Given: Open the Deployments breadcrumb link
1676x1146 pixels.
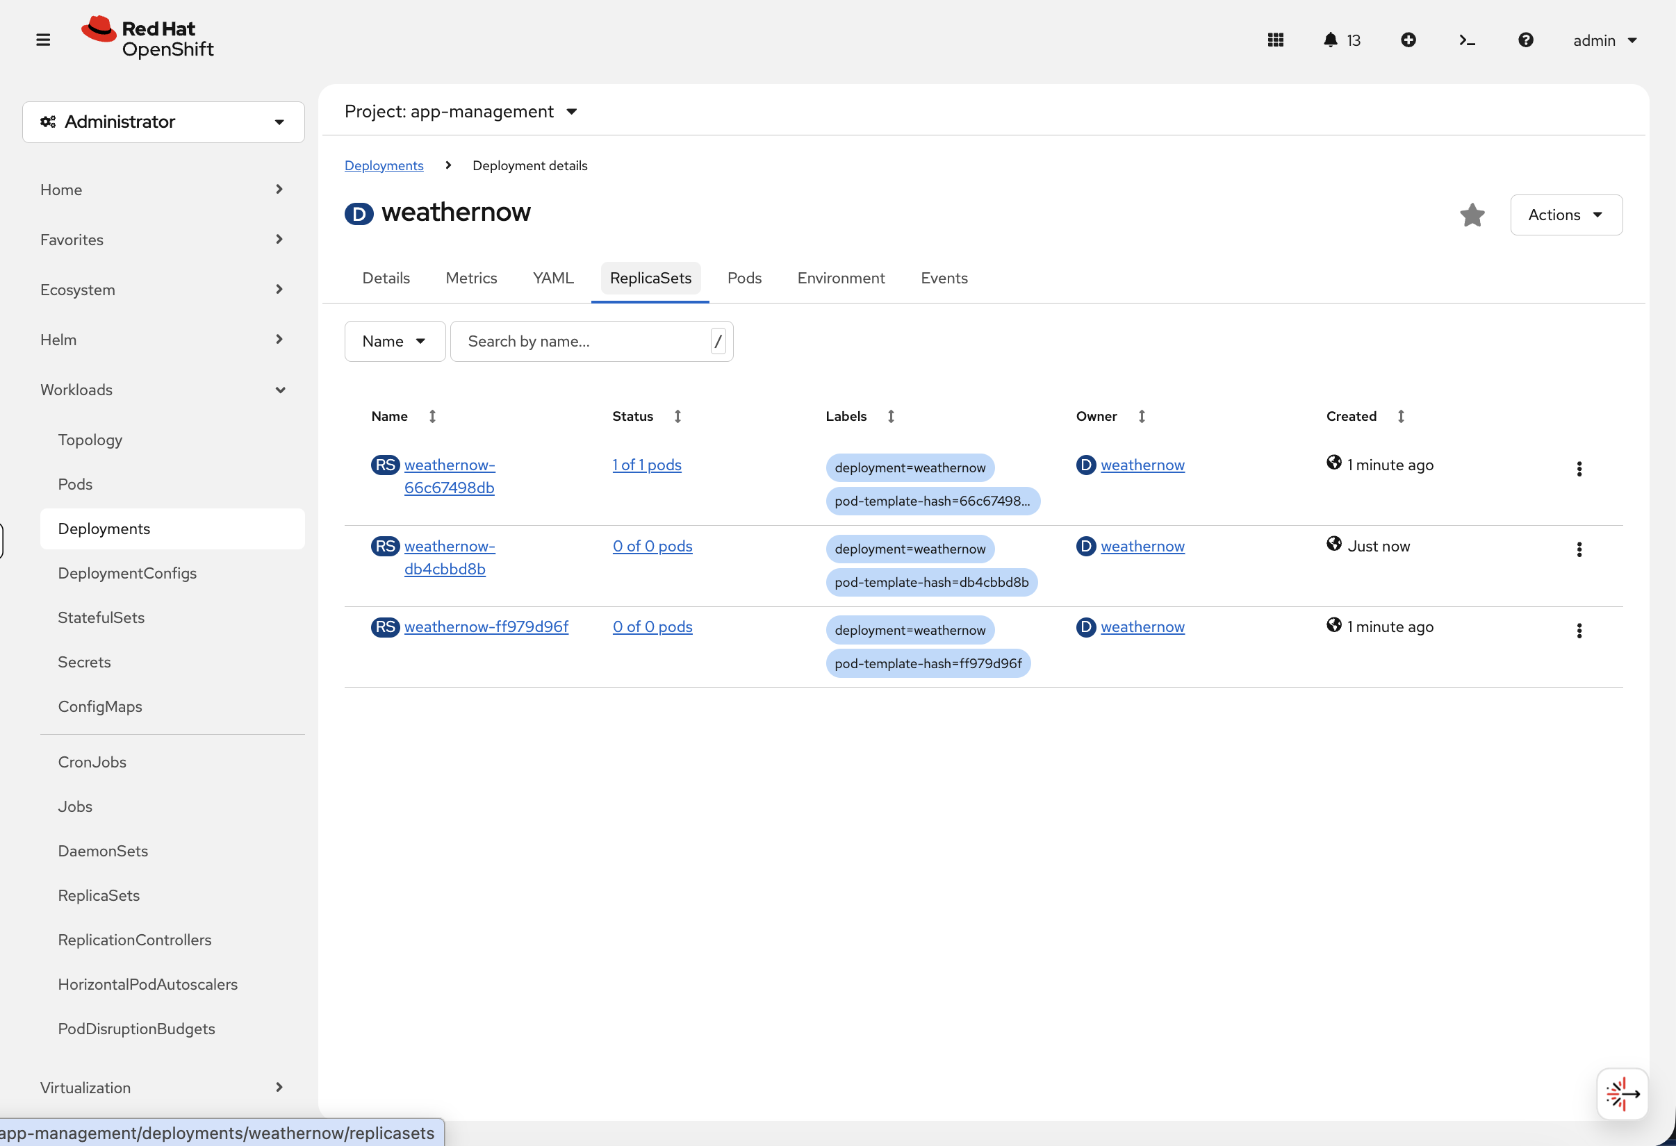Looking at the screenshot, I should point(384,165).
